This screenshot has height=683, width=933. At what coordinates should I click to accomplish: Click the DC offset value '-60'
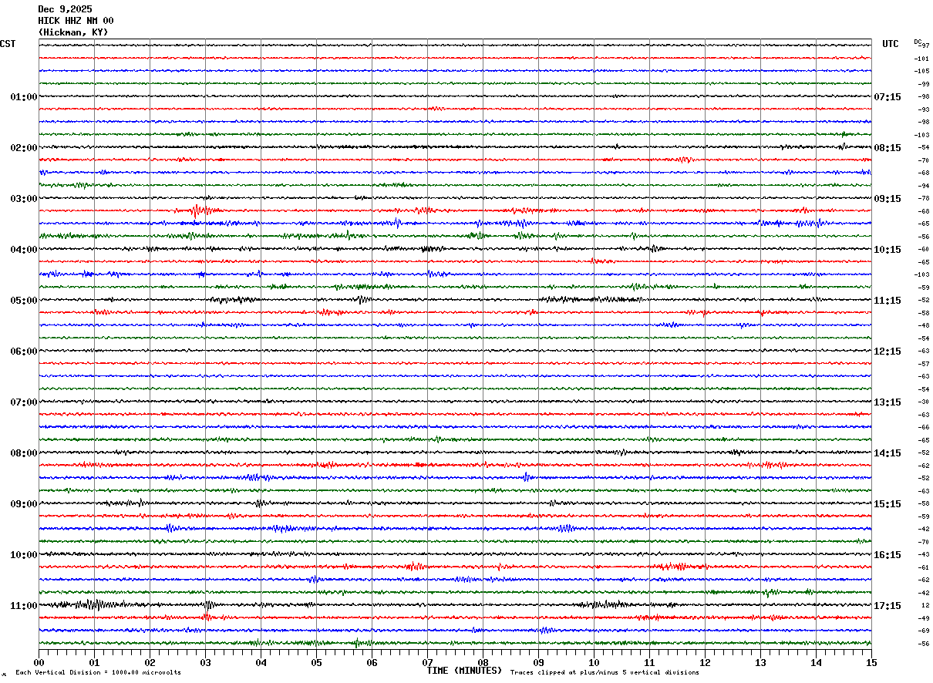coord(924,249)
